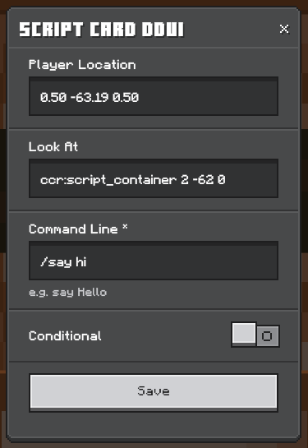308x448 pixels.
Task: Click the Conditional label text
Action: tap(65, 336)
